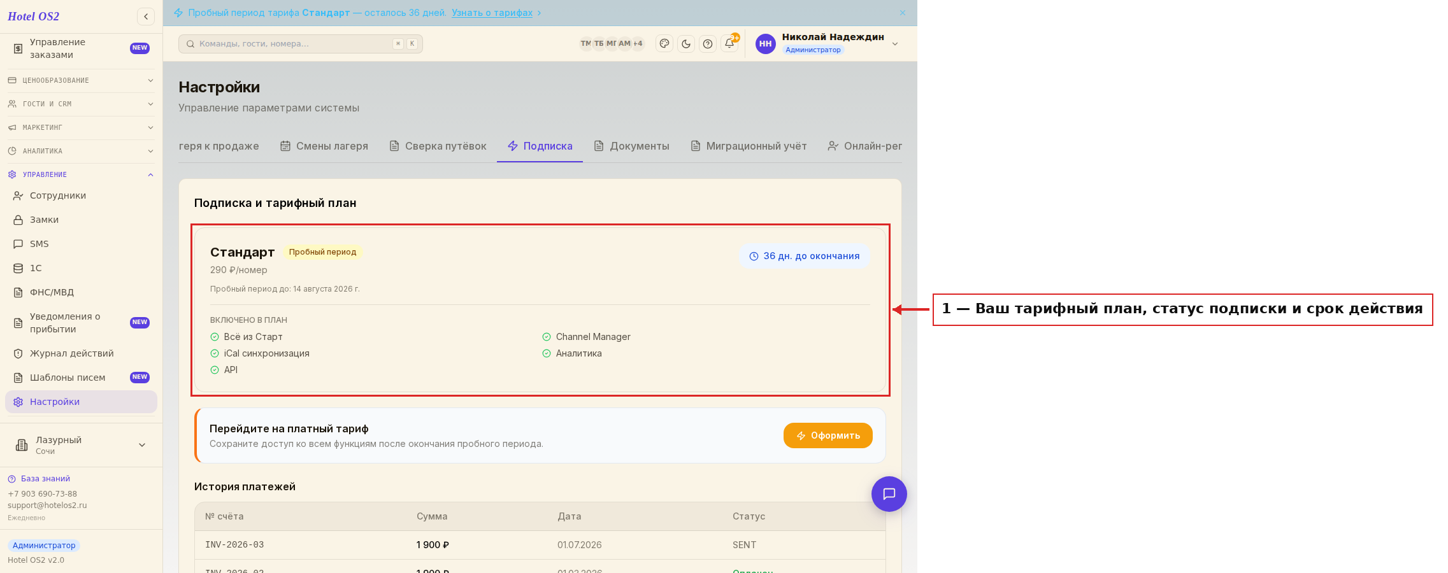Open Шаблоны писем in sidebar
Viewport: 1448px width, 573px height.
click(x=82, y=378)
